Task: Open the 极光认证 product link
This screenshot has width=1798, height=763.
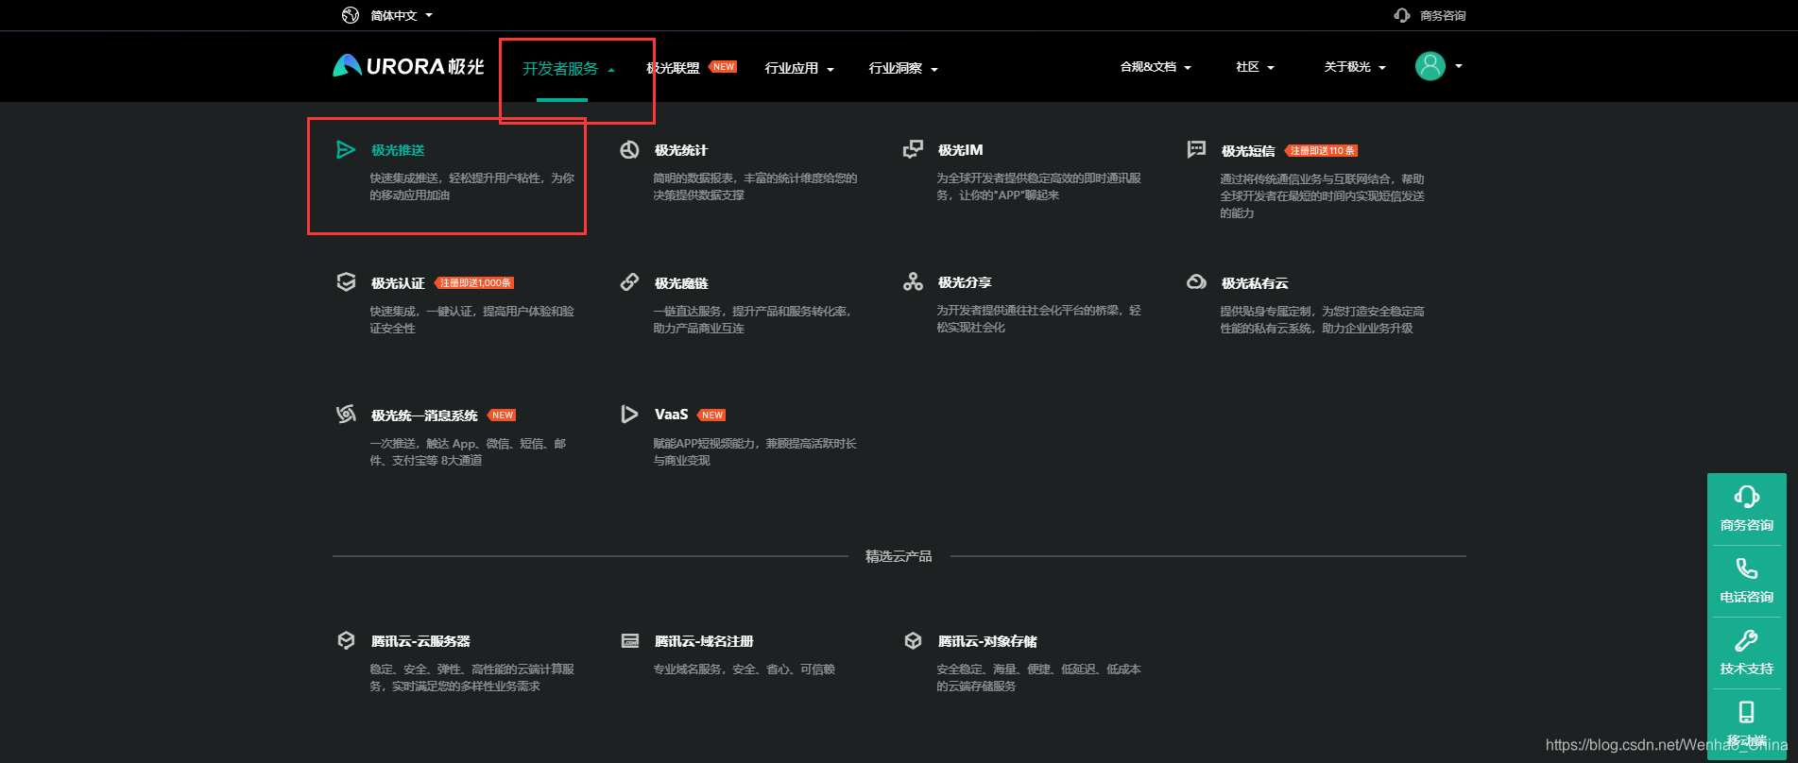Action: coord(398,283)
